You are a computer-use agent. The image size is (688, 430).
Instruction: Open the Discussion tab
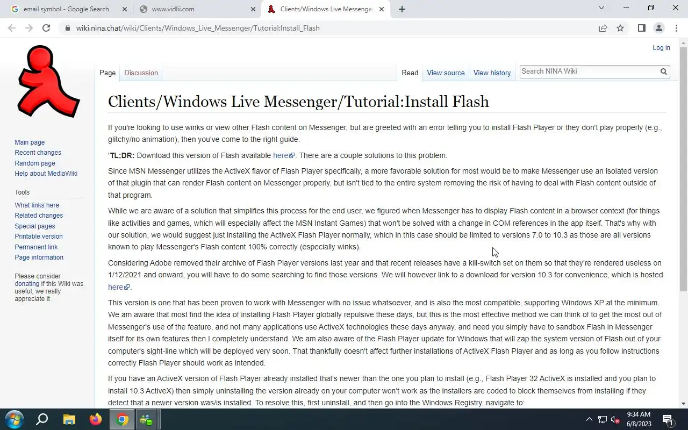[141, 73]
